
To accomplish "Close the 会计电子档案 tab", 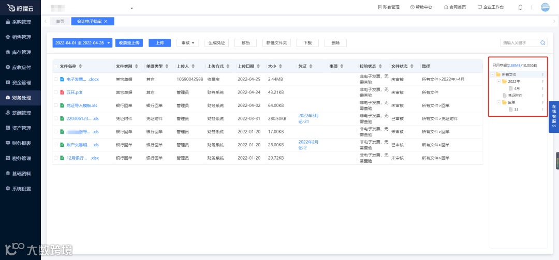I will pyautogui.click(x=106, y=21).
